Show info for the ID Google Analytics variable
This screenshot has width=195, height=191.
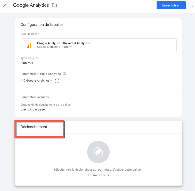point(57,81)
